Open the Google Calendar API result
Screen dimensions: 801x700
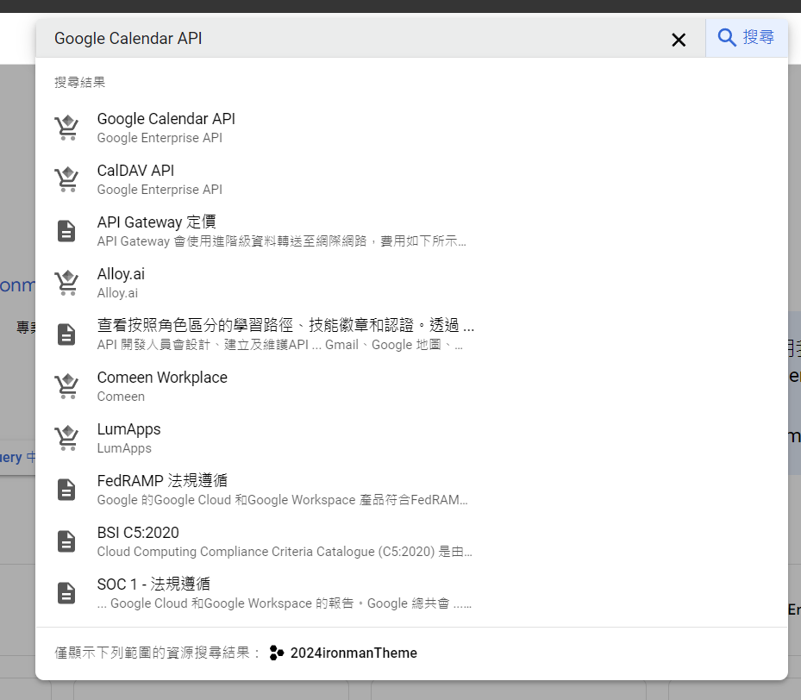tap(166, 118)
